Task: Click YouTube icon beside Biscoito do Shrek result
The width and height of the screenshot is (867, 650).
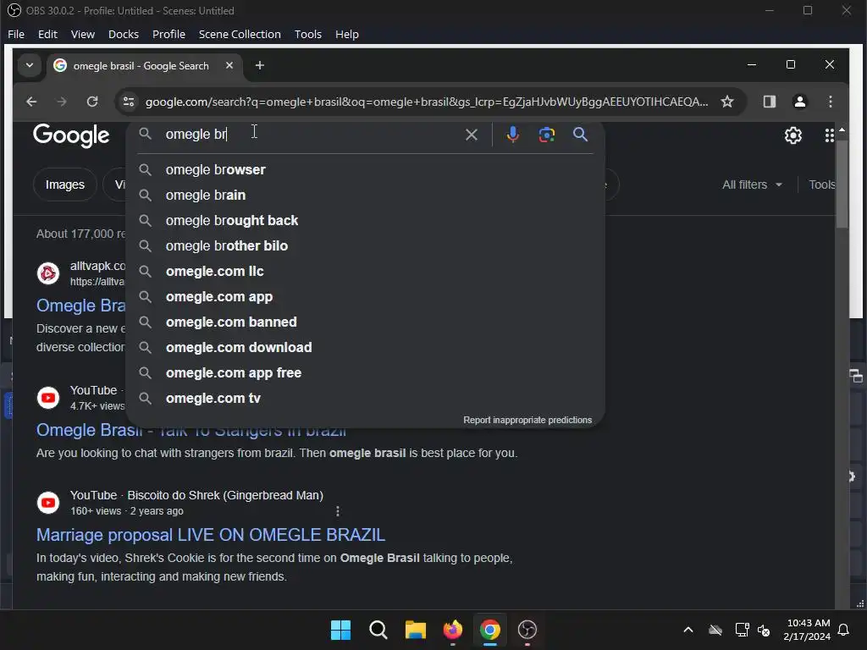Action: (48, 503)
